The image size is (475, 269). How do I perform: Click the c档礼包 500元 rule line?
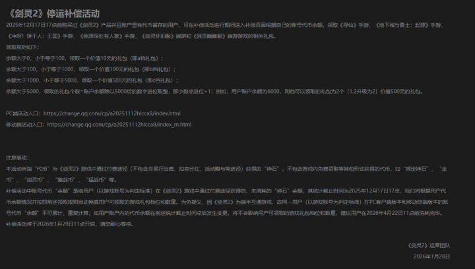[x=92, y=80]
